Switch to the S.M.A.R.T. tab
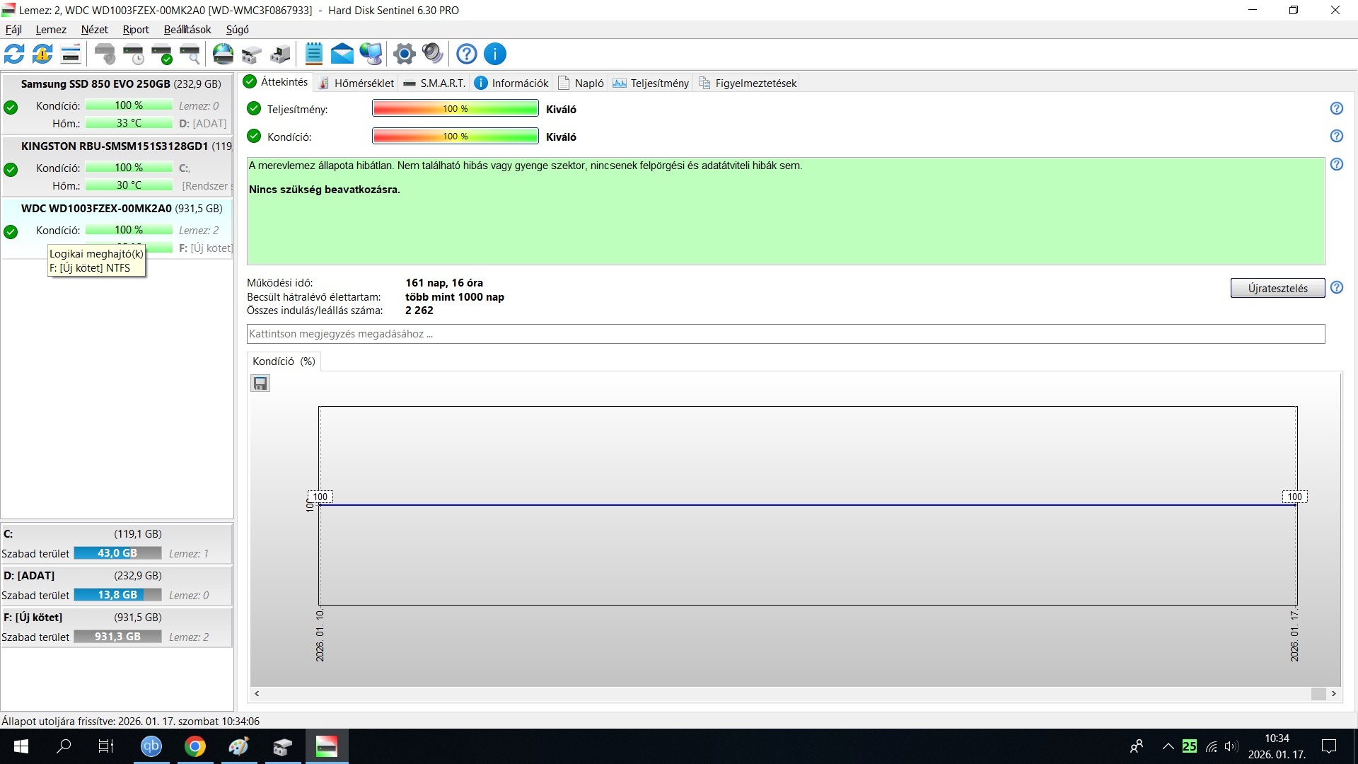The width and height of the screenshot is (1358, 764). [x=434, y=83]
